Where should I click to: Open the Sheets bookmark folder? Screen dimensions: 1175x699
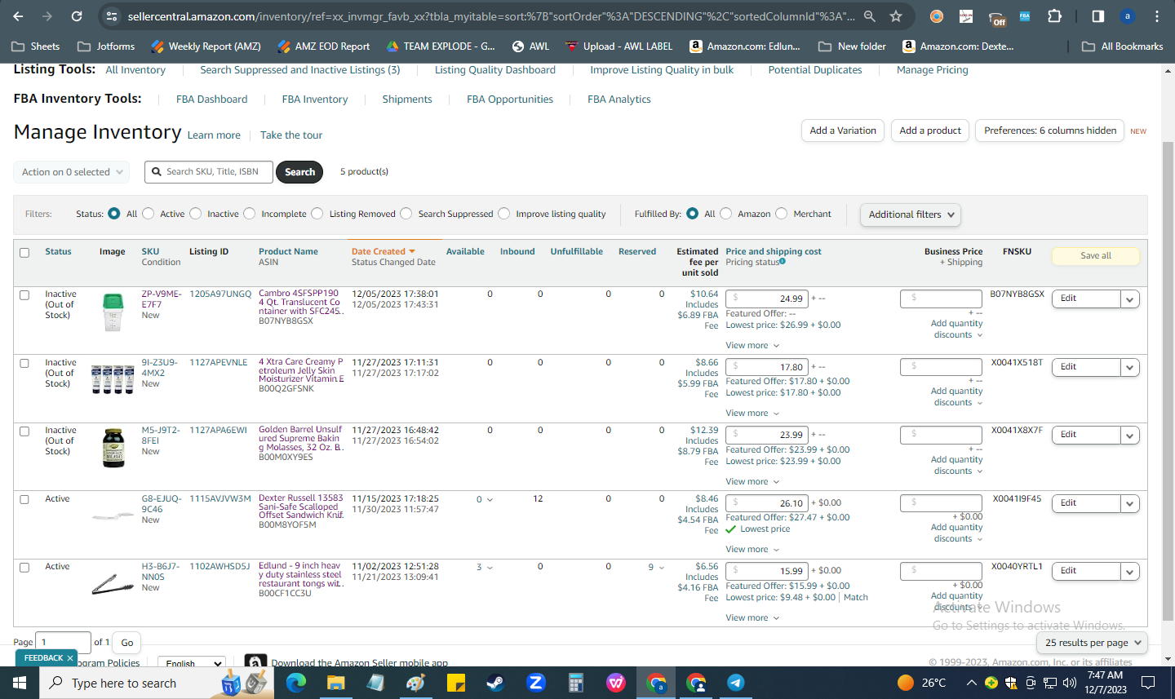[36, 46]
